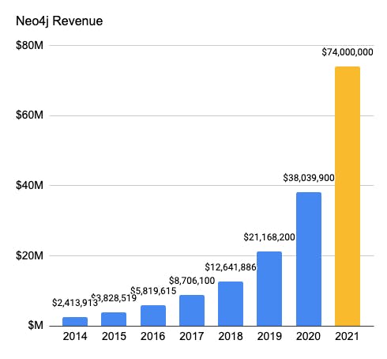The width and height of the screenshot is (387, 359).
Task: Select the orange 2021 revenue bar
Action: (348, 196)
